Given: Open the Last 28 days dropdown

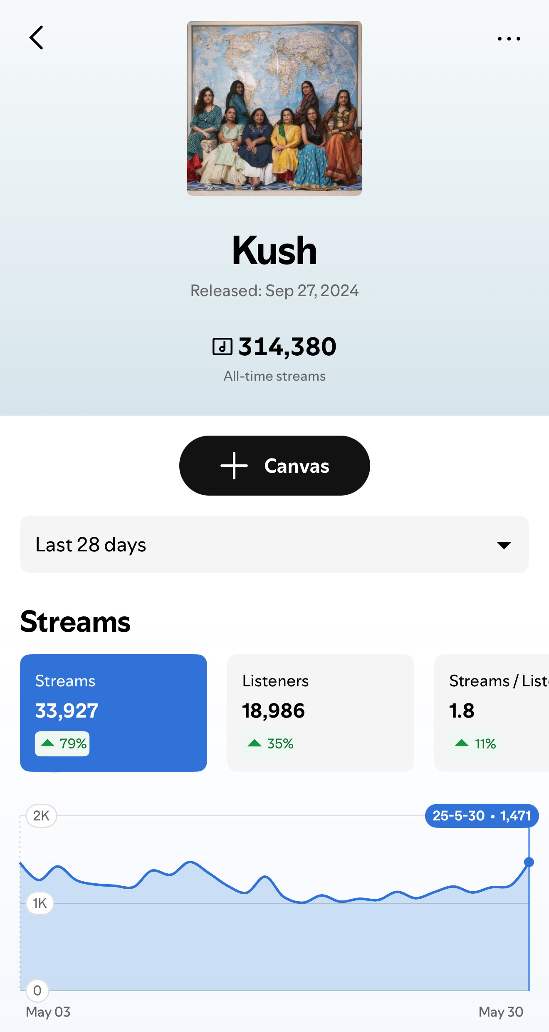Looking at the screenshot, I should point(274,544).
